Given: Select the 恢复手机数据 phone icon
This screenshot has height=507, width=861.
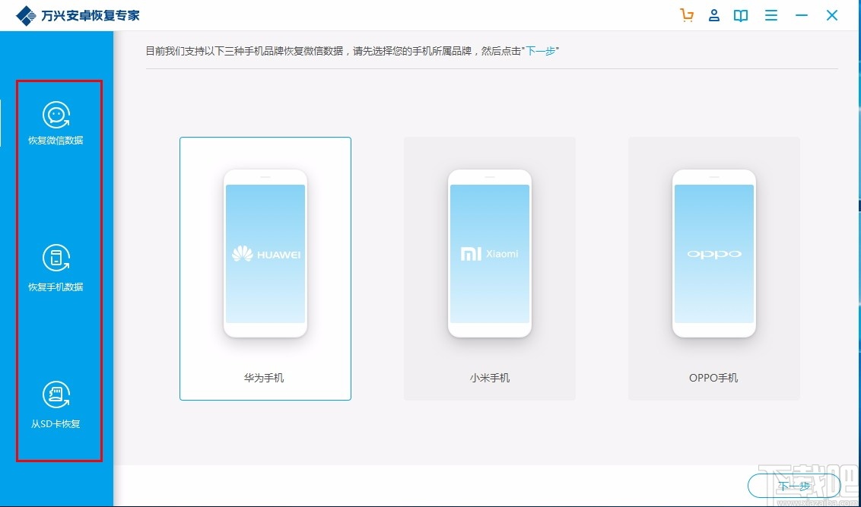Looking at the screenshot, I should pos(56,258).
